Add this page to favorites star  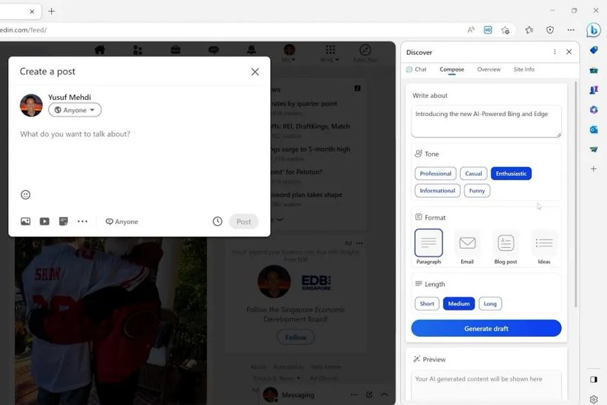point(505,30)
